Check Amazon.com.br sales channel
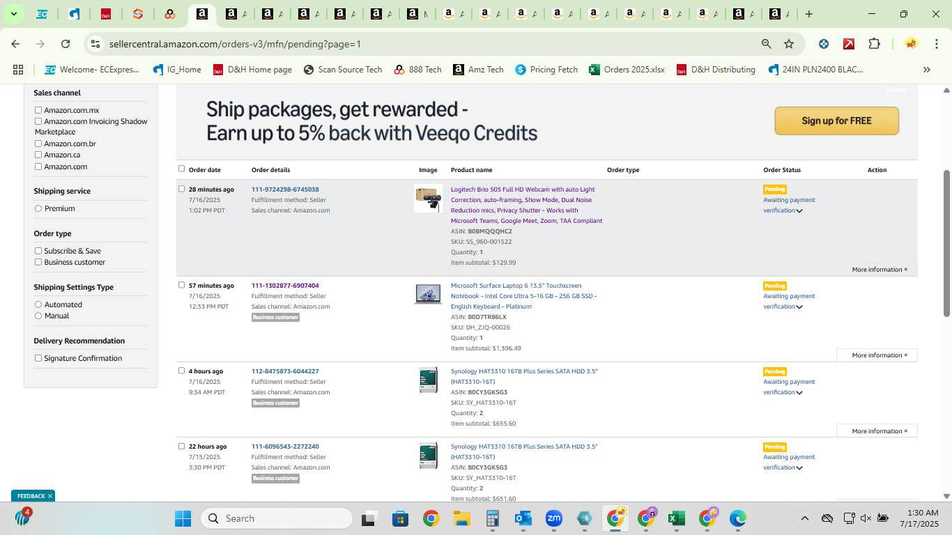The width and height of the screenshot is (952, 535). coord(38,144)
